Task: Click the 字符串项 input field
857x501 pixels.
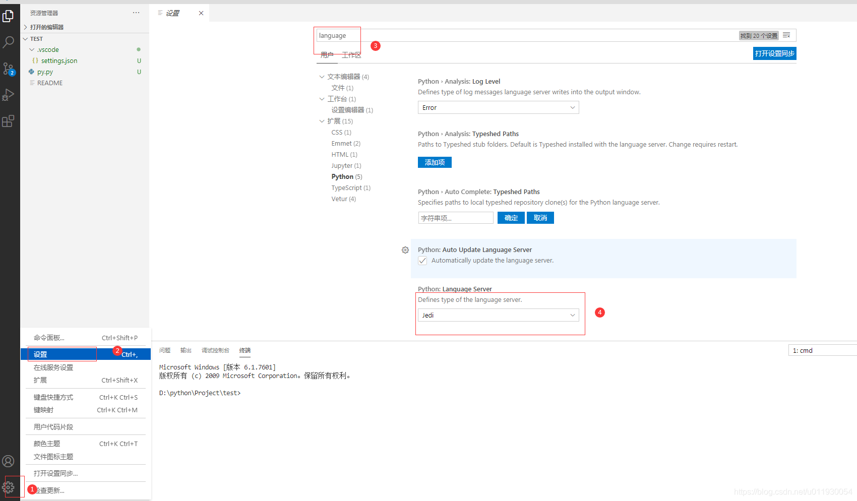Action: (x=456, y=218)
